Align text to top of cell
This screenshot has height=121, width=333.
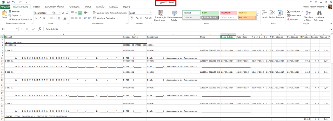click(72, 13)
